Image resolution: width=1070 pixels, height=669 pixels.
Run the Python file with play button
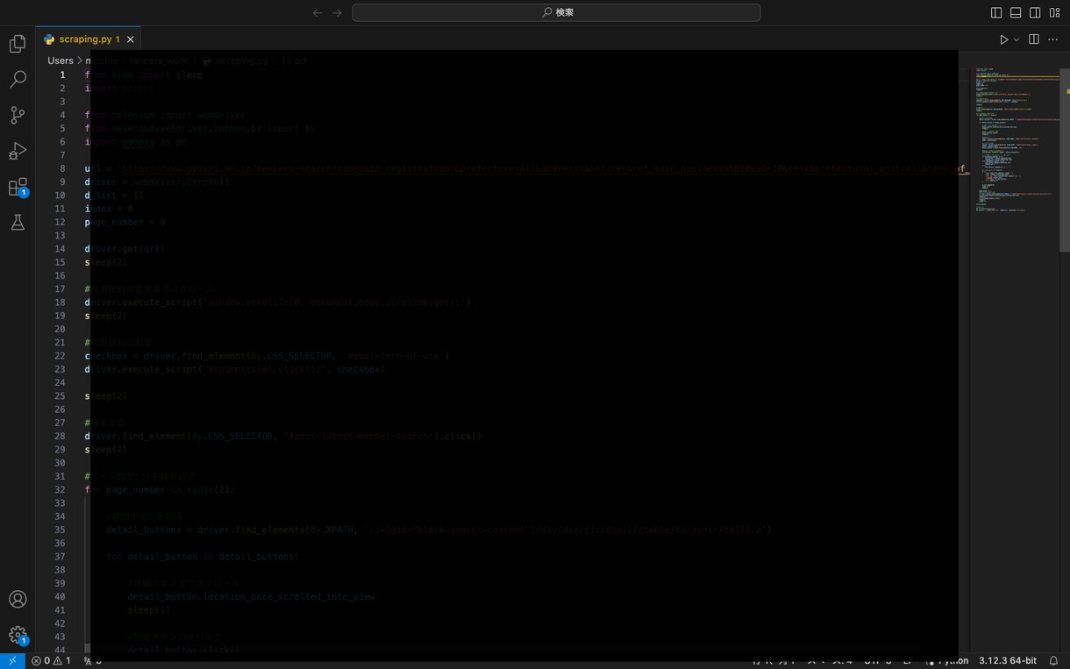coord(1004,39)
